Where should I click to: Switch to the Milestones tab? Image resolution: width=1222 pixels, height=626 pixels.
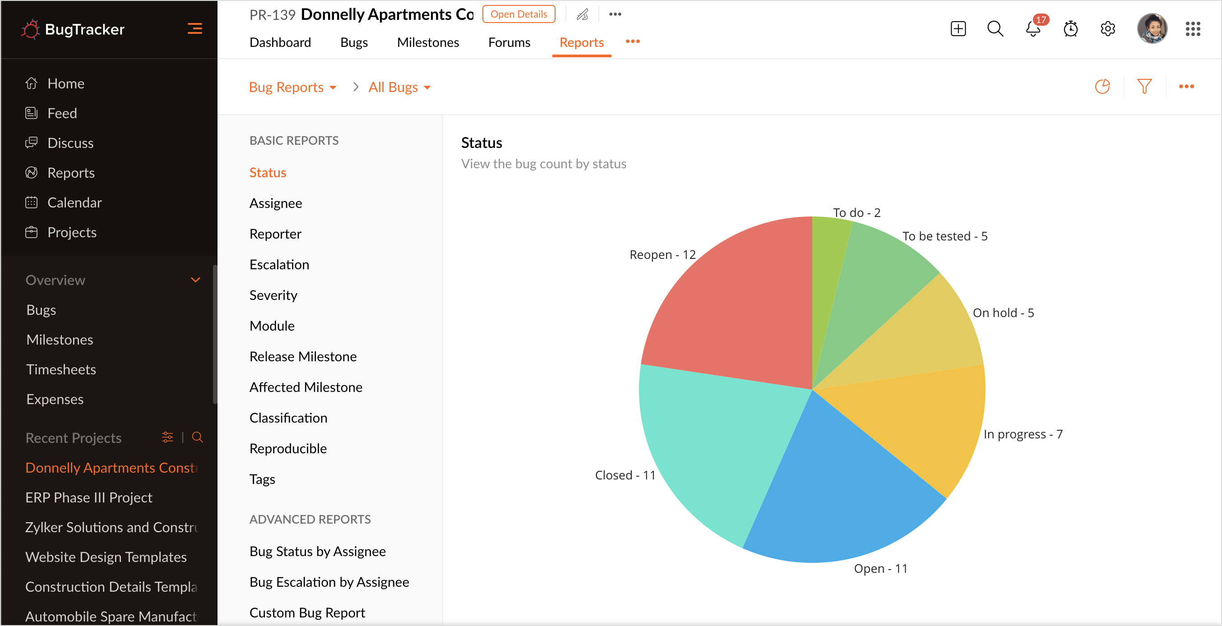428,43
